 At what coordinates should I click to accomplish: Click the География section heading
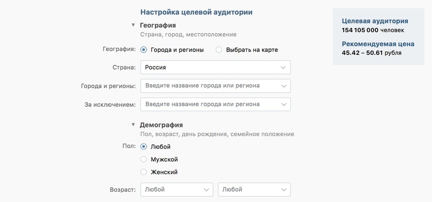tap(158, 25)
